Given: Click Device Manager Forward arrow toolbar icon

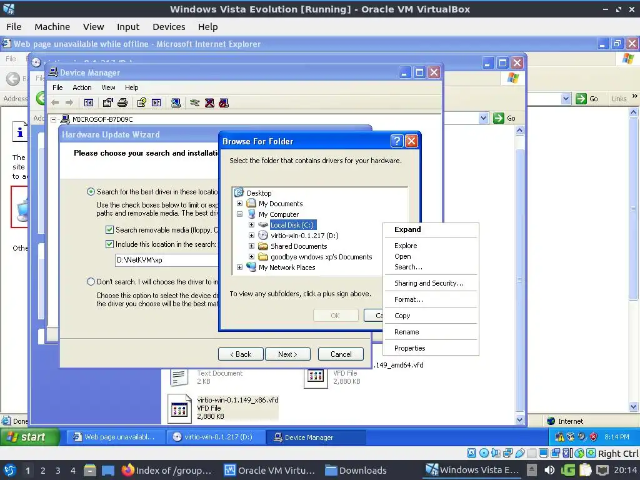Looking at the screenshot, I should (69, 103).
